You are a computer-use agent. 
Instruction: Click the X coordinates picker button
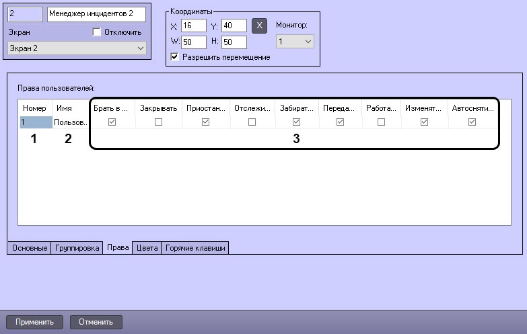[259, 26]
